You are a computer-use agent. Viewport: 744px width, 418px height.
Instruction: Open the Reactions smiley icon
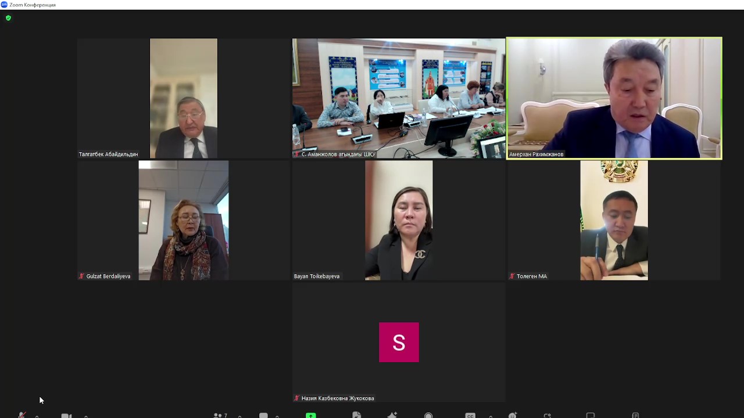coord(513,415)
